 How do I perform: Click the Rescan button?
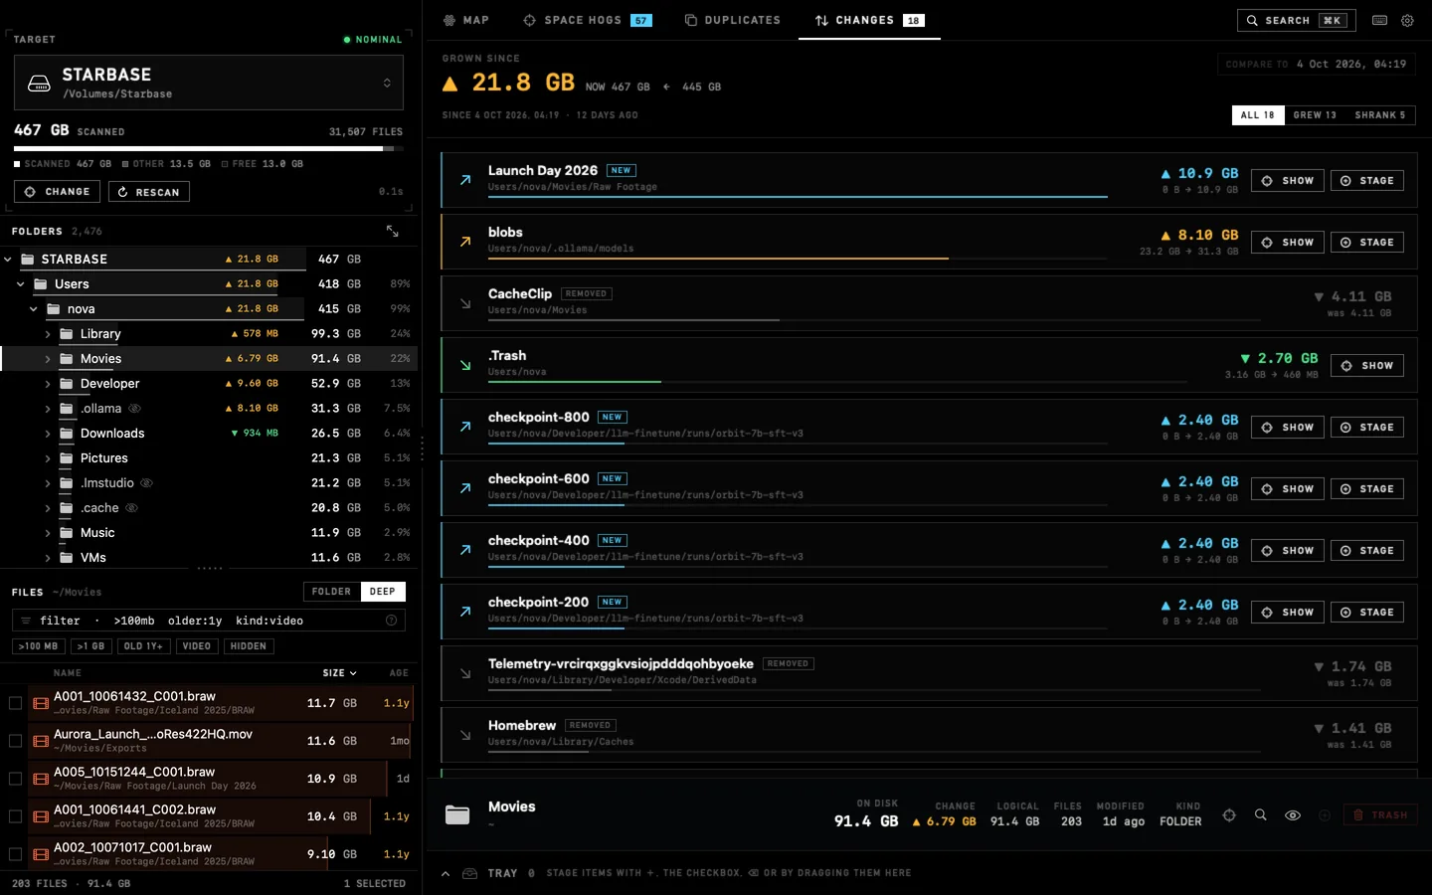[148, 192]
